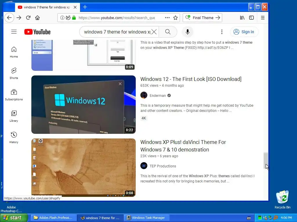Click the 4K badge on Windows 12 video

pyautogui.click(x=144, y=118)
